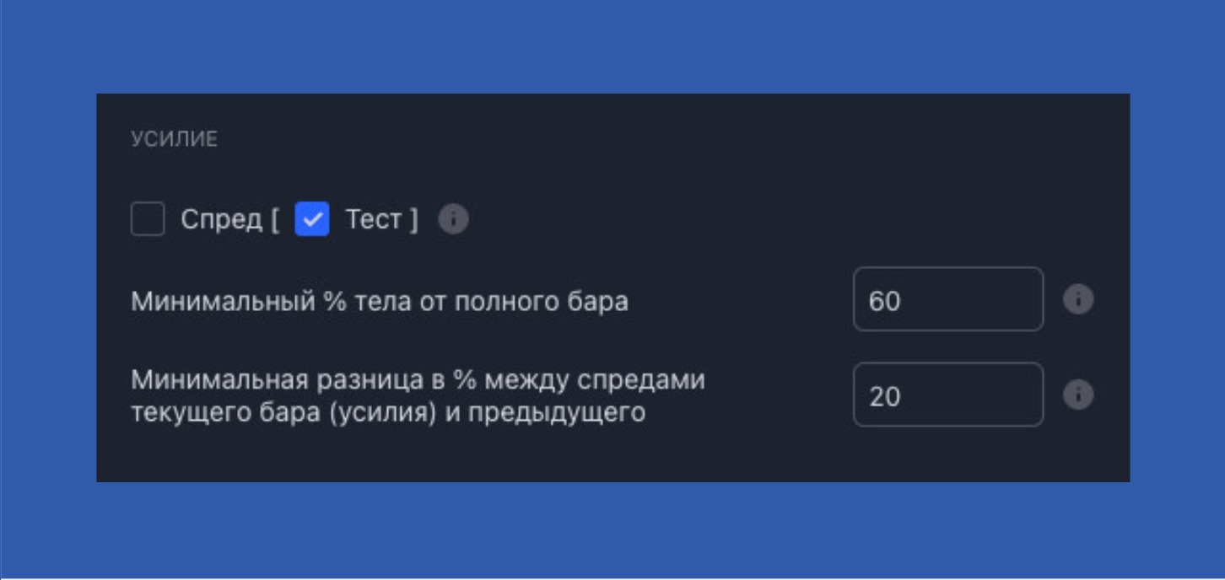Click the help icon for spread difference setting
Image resolution: width=1225 pixels, height=580 pixels.
pos(1081,396)
